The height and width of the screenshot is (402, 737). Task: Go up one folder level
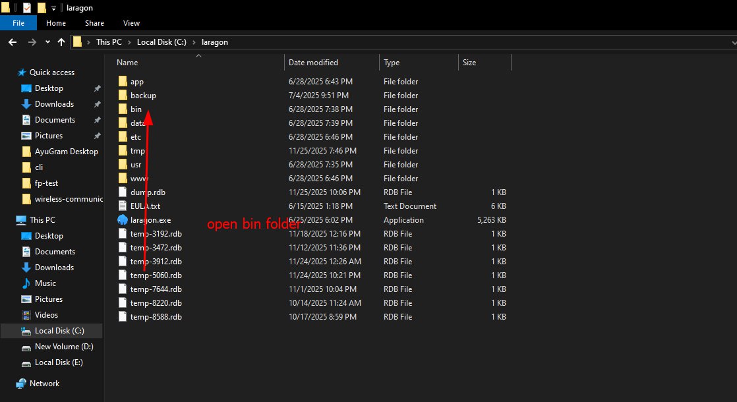tap(61, 42)
